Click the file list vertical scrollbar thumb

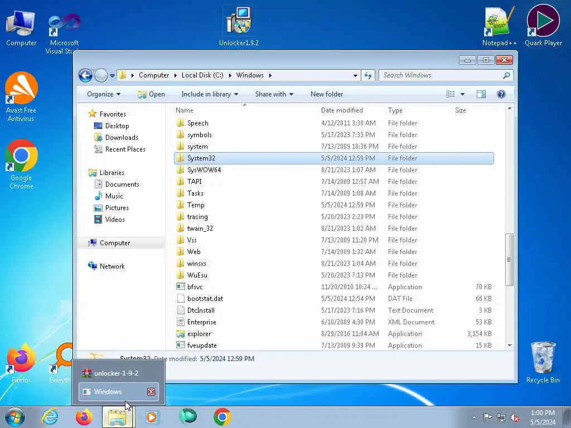(509, 260)
